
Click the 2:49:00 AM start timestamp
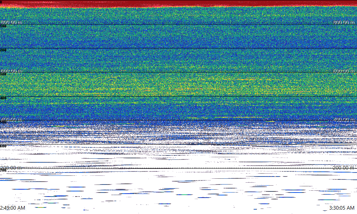click(13, 208)
